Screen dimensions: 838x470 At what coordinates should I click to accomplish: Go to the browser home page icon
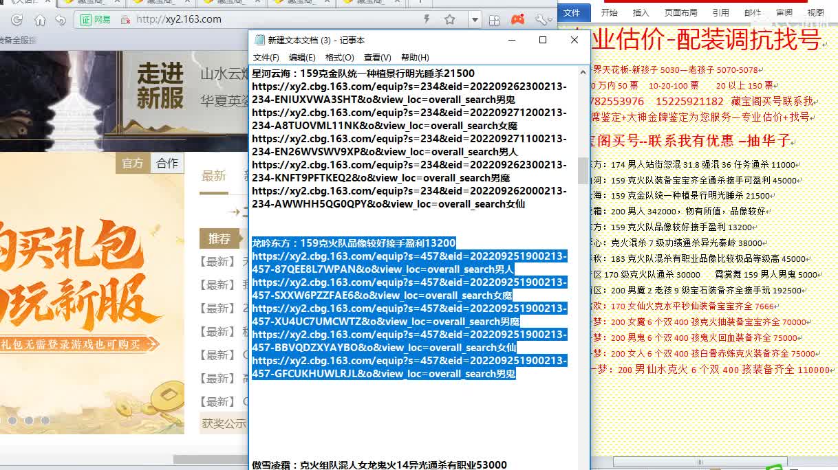40,19
